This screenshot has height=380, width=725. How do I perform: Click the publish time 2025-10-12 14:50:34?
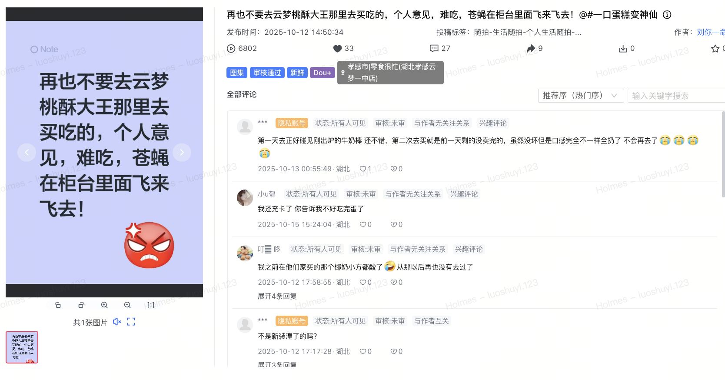[x=304, y=32]
